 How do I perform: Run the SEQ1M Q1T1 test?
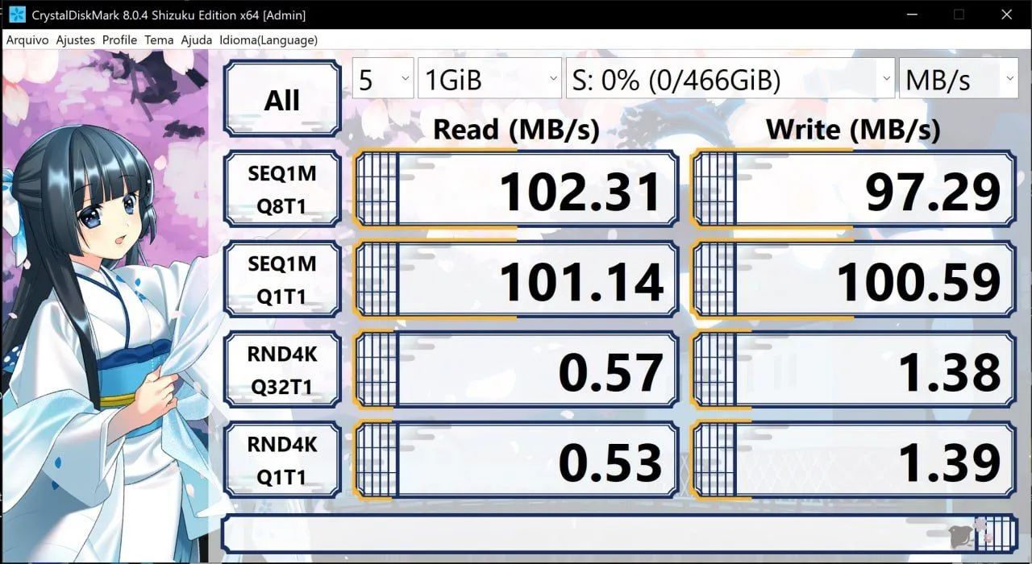pyautogui.click(x=282, y=280)
